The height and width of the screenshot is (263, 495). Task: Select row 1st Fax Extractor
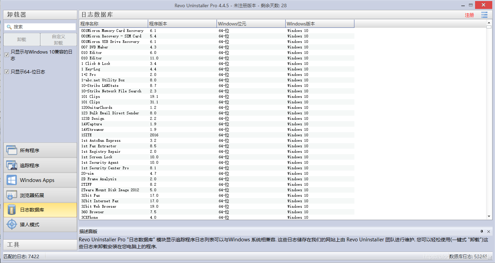[x=217, y=146]
